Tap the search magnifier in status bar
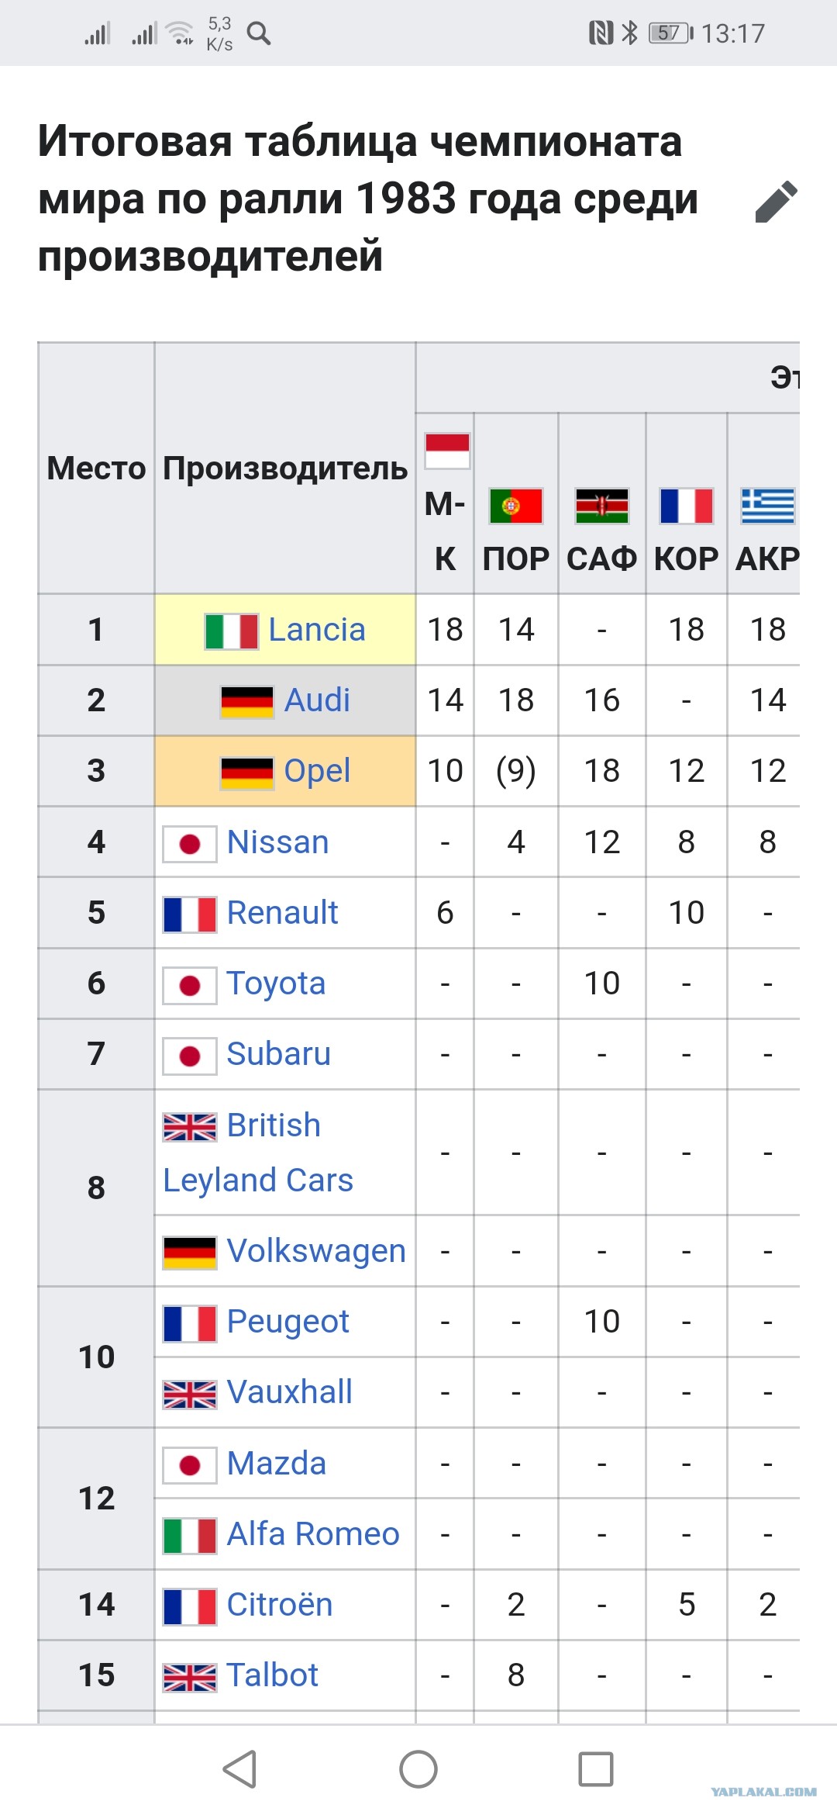The width and height of the screenshot is (837, 1815). click(x=259, y=33)
